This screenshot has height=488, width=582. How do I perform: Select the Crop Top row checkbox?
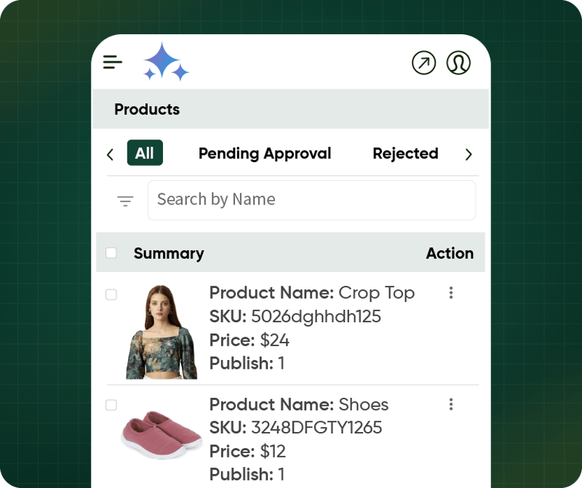(111, 295)
